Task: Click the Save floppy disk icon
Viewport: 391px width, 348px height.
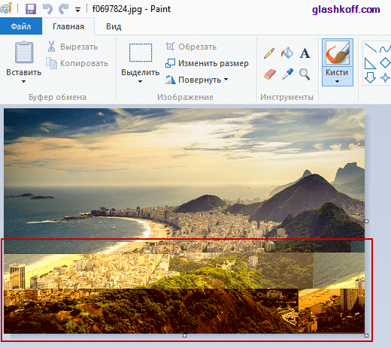Action: 31,9
